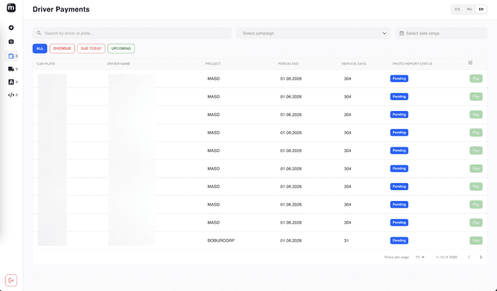Click the SERVICE DAYS column header
This screenshot has width=497, height=291.
[x=354, y=64]
